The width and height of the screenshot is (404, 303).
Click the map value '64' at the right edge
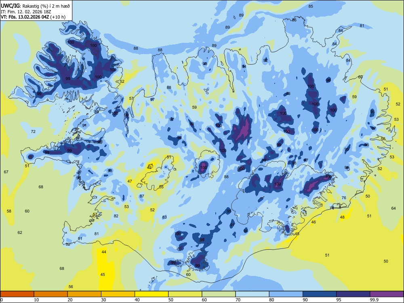393,208
